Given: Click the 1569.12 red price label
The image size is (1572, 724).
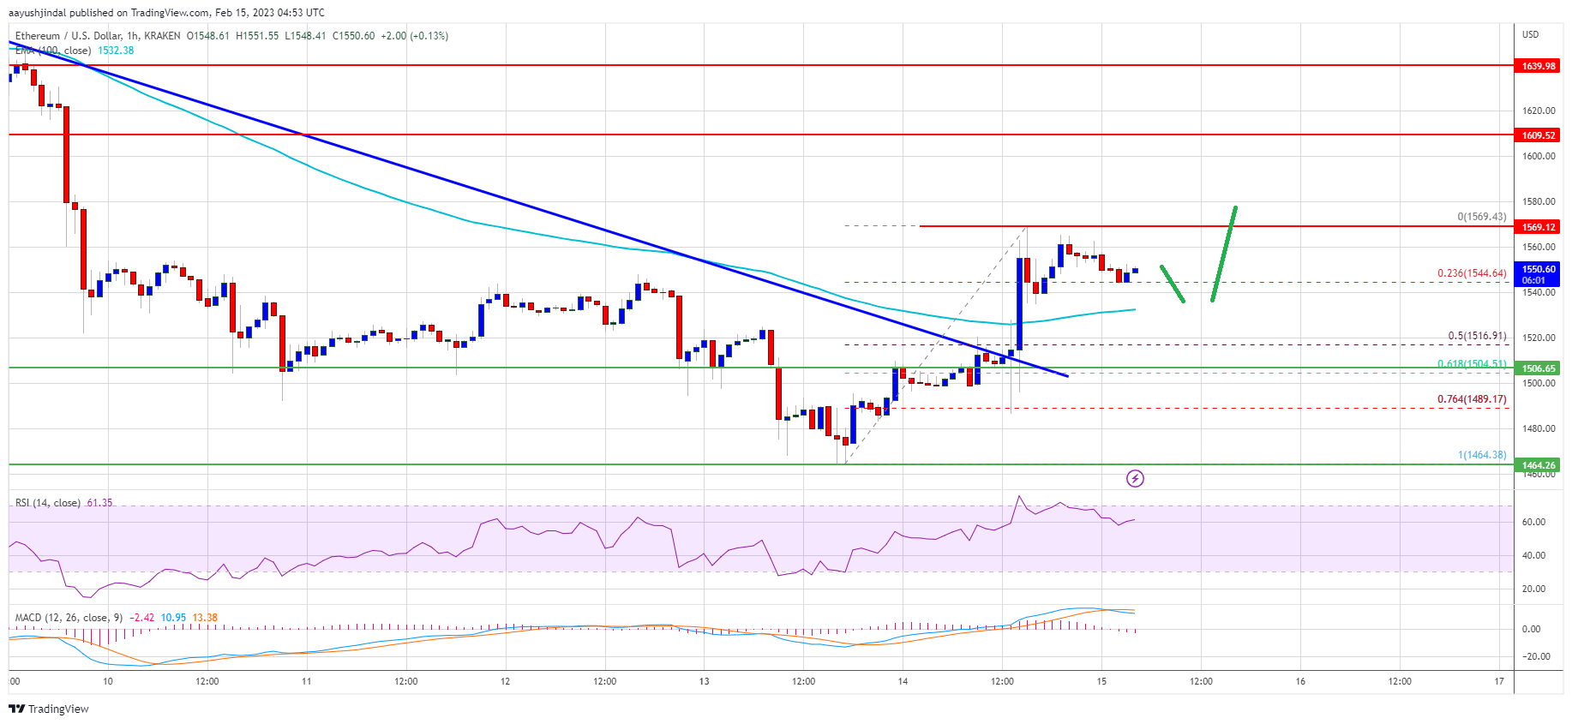Looking at the screenshot, I should pos(1539,227).
